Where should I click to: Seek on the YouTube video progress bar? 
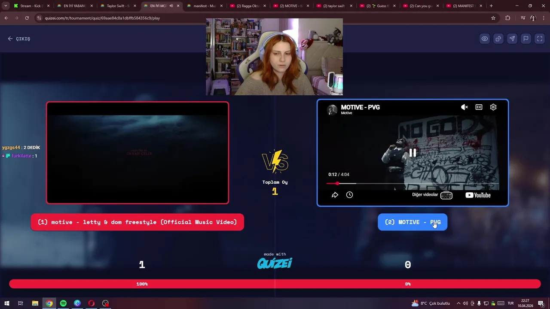point(412,183)
